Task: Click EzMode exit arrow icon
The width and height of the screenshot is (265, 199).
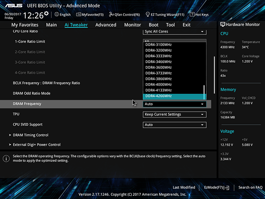Action: tap(227, 188)
